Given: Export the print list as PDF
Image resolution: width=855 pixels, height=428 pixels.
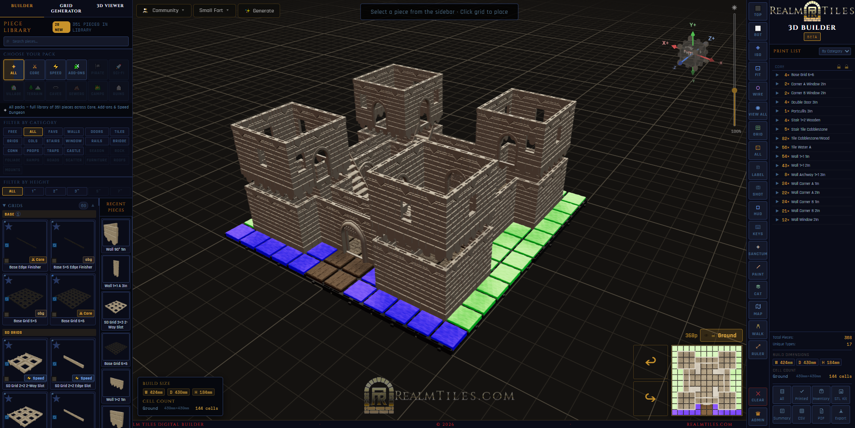Looking at the screenshot, I should [821, 414].
